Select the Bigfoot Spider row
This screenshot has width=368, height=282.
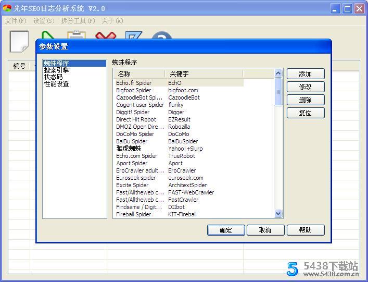(x=179, y=90)
